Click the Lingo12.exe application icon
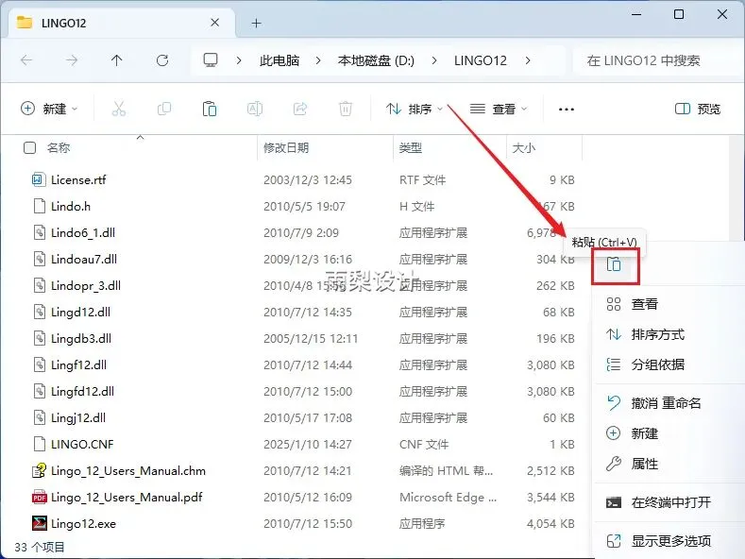Image resolution: width=745 pixels, height=559 pixels. pos(40,523)
